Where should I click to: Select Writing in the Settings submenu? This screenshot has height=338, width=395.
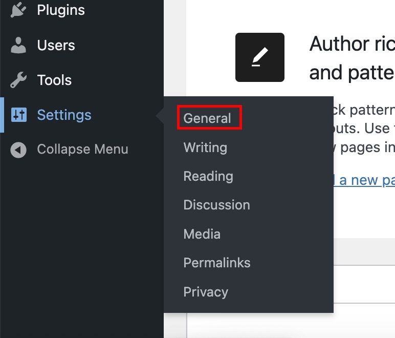point(205,147)
